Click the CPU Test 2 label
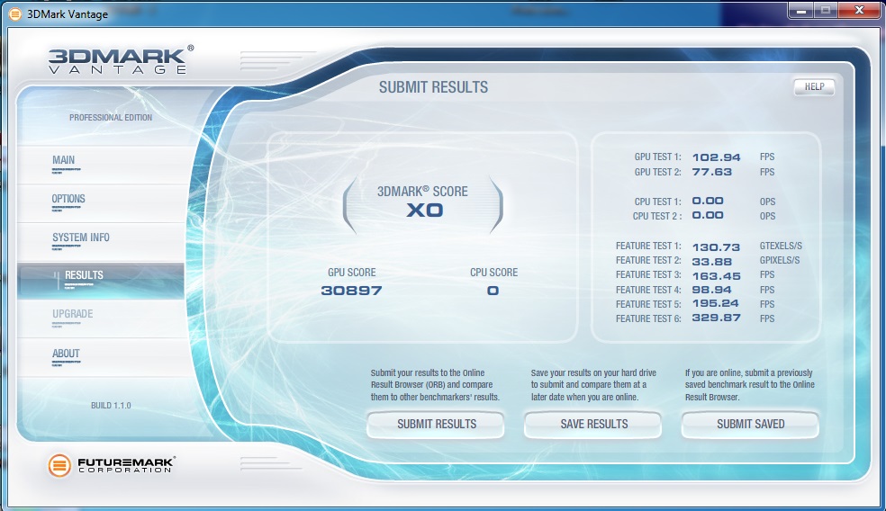This screenshot has height=511, width=886. coord(657,216)
